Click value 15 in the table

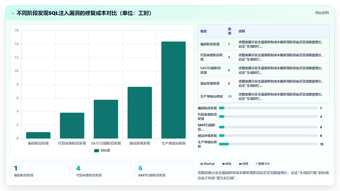[x=230, y=97]
